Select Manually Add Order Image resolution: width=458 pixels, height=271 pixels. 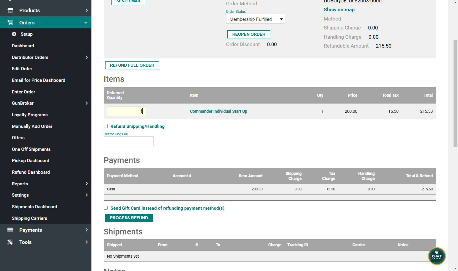pos(32,126)
